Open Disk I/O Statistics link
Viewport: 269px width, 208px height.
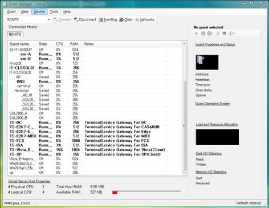point(209,153)
